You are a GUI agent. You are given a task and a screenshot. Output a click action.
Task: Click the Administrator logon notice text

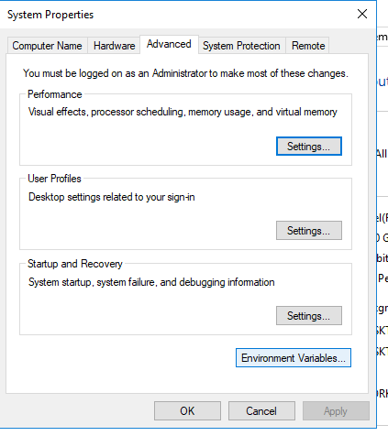tap(185, 73)
